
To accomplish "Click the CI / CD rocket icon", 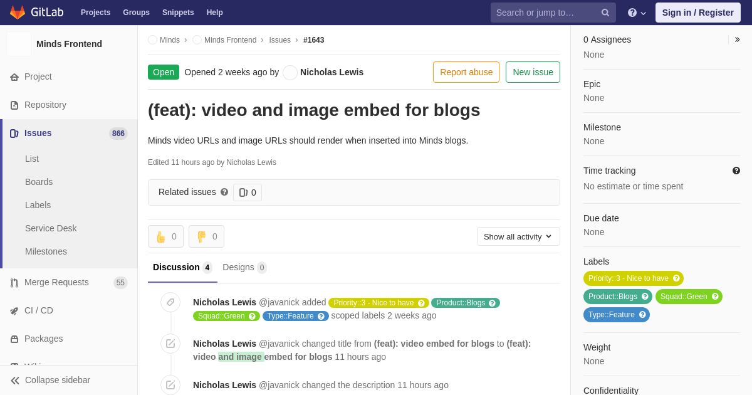I will click(x=14, y=311).
